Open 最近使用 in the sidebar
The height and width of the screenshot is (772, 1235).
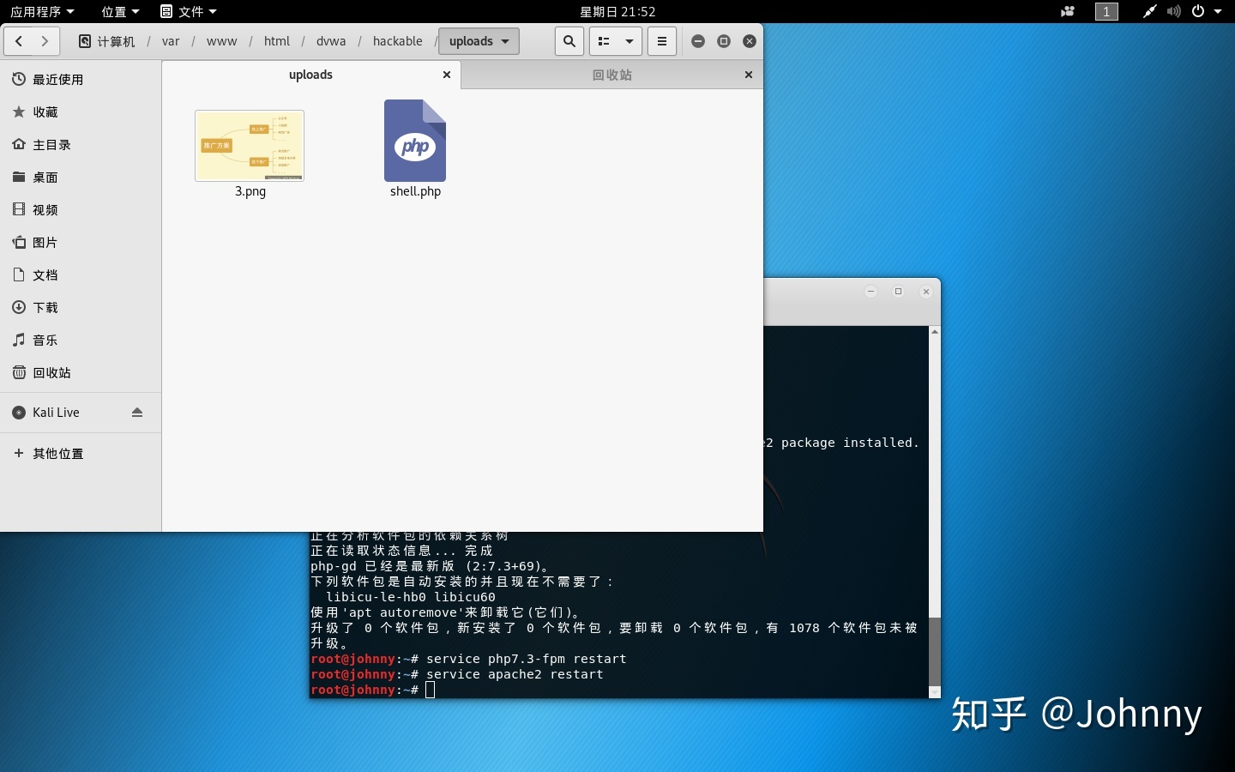coord(81,80)
